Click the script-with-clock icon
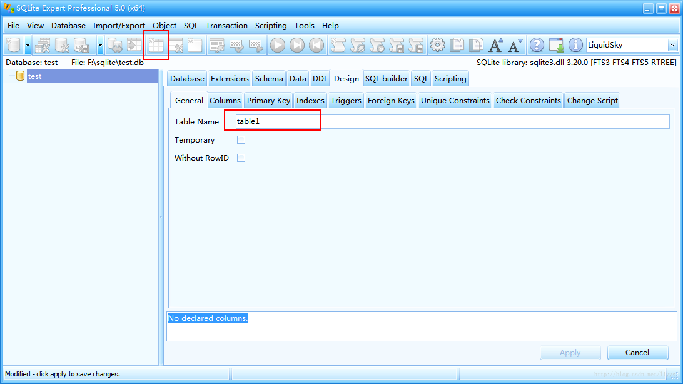The height and width of the screenshot is (384, 683). [377, 45]
